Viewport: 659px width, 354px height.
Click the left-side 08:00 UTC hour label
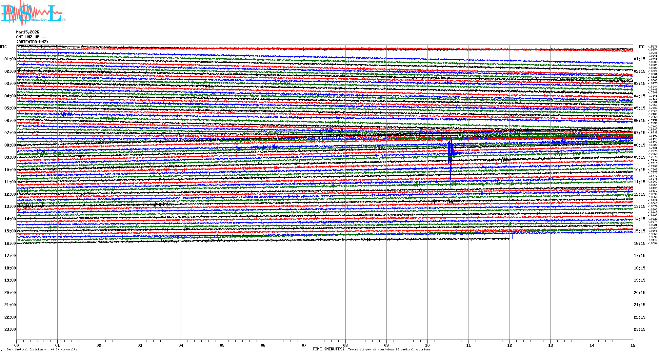click(x=10, y=145)
